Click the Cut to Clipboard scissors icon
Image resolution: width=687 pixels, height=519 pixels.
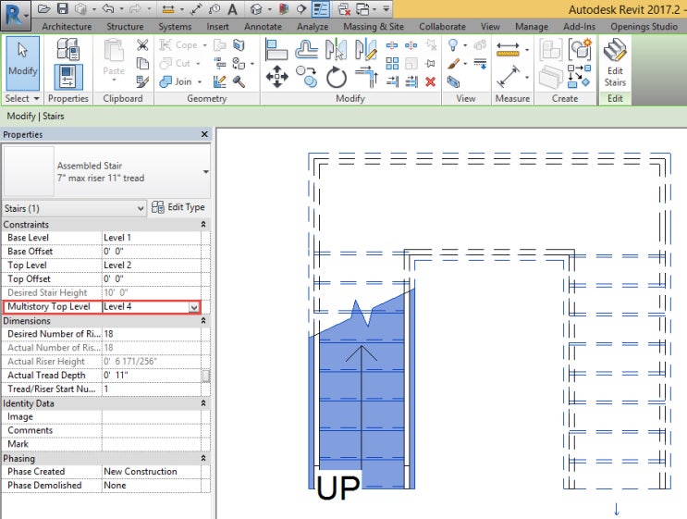[x=142, y=45]
